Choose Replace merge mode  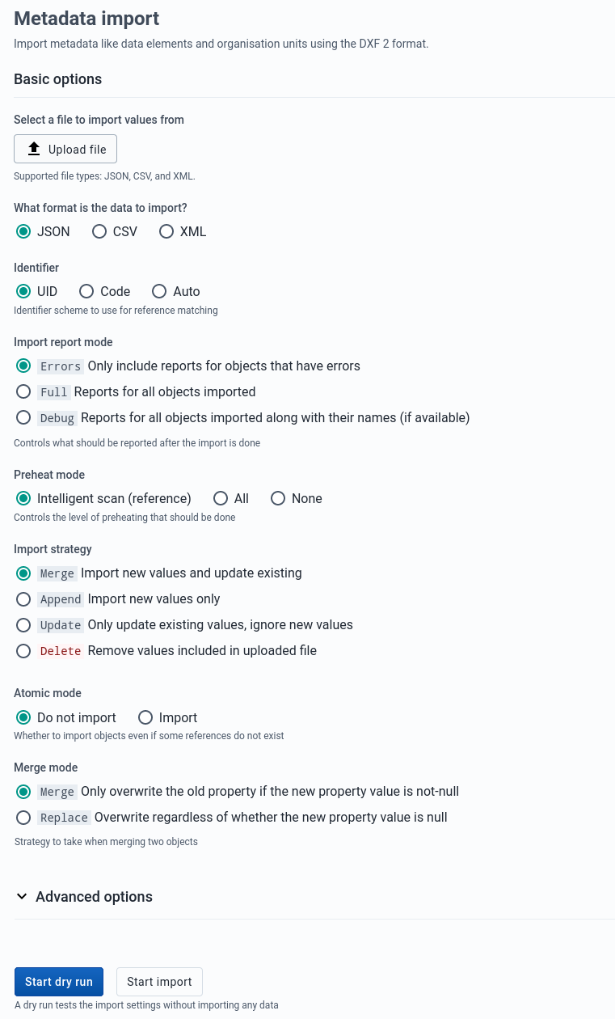[23, 817]
